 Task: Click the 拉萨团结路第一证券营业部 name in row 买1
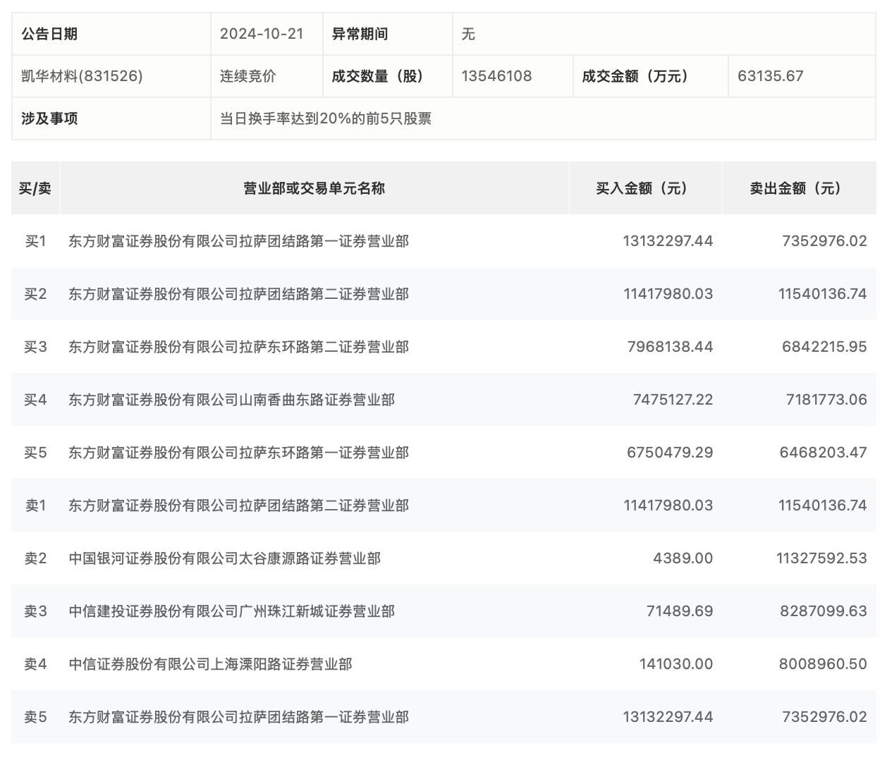click(238, 241)
